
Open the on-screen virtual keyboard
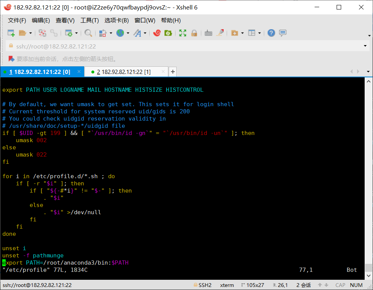tap(208, 33)
